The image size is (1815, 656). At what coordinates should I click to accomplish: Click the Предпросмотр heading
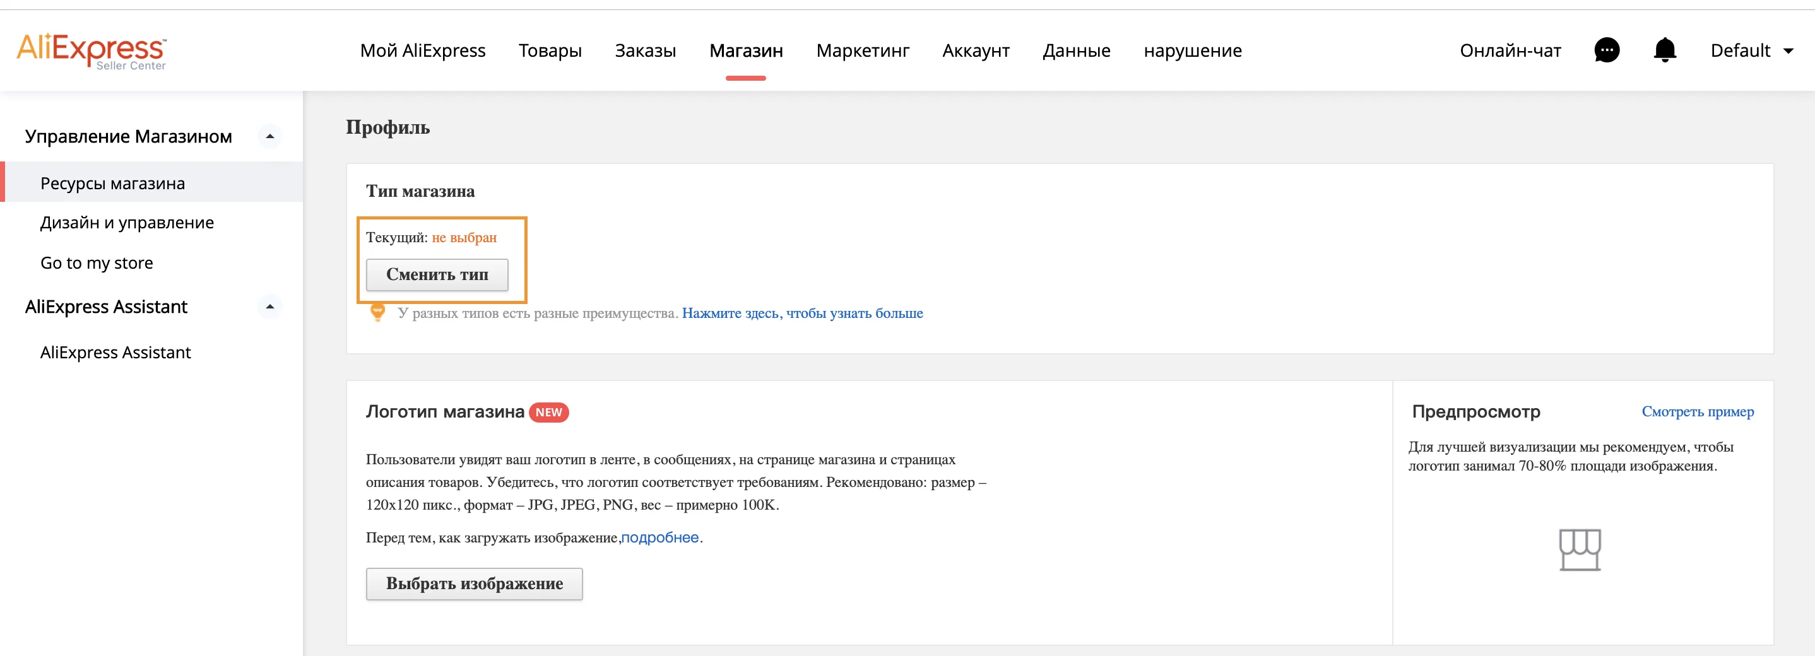click(x=1476, y=411)
